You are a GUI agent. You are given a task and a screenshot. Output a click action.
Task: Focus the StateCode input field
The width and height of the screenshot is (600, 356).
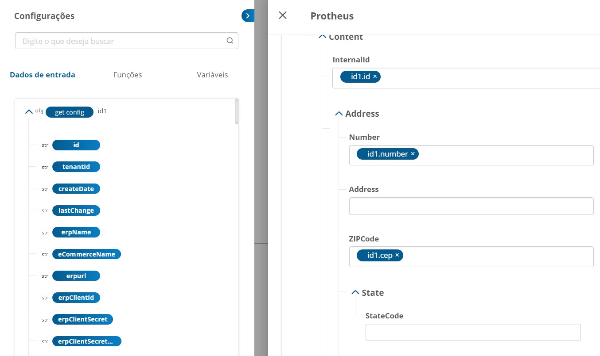[x=472, y=332]
